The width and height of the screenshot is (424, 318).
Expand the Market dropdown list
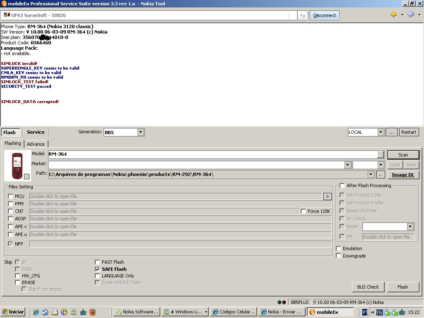click(347, 165)
